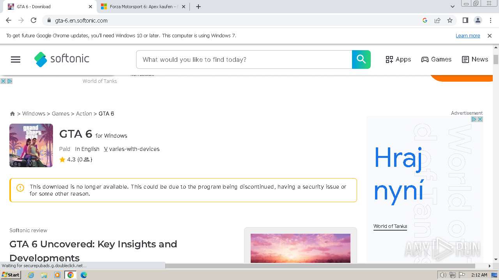Click the system tray volume icon

pyautogui.click(x=443, y=275)
